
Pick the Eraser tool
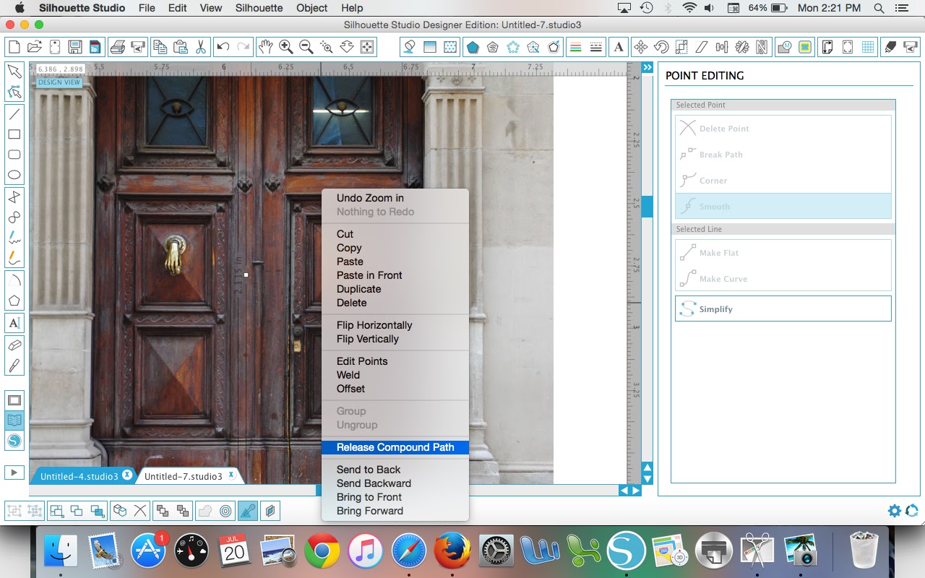[x=14, y=345]
